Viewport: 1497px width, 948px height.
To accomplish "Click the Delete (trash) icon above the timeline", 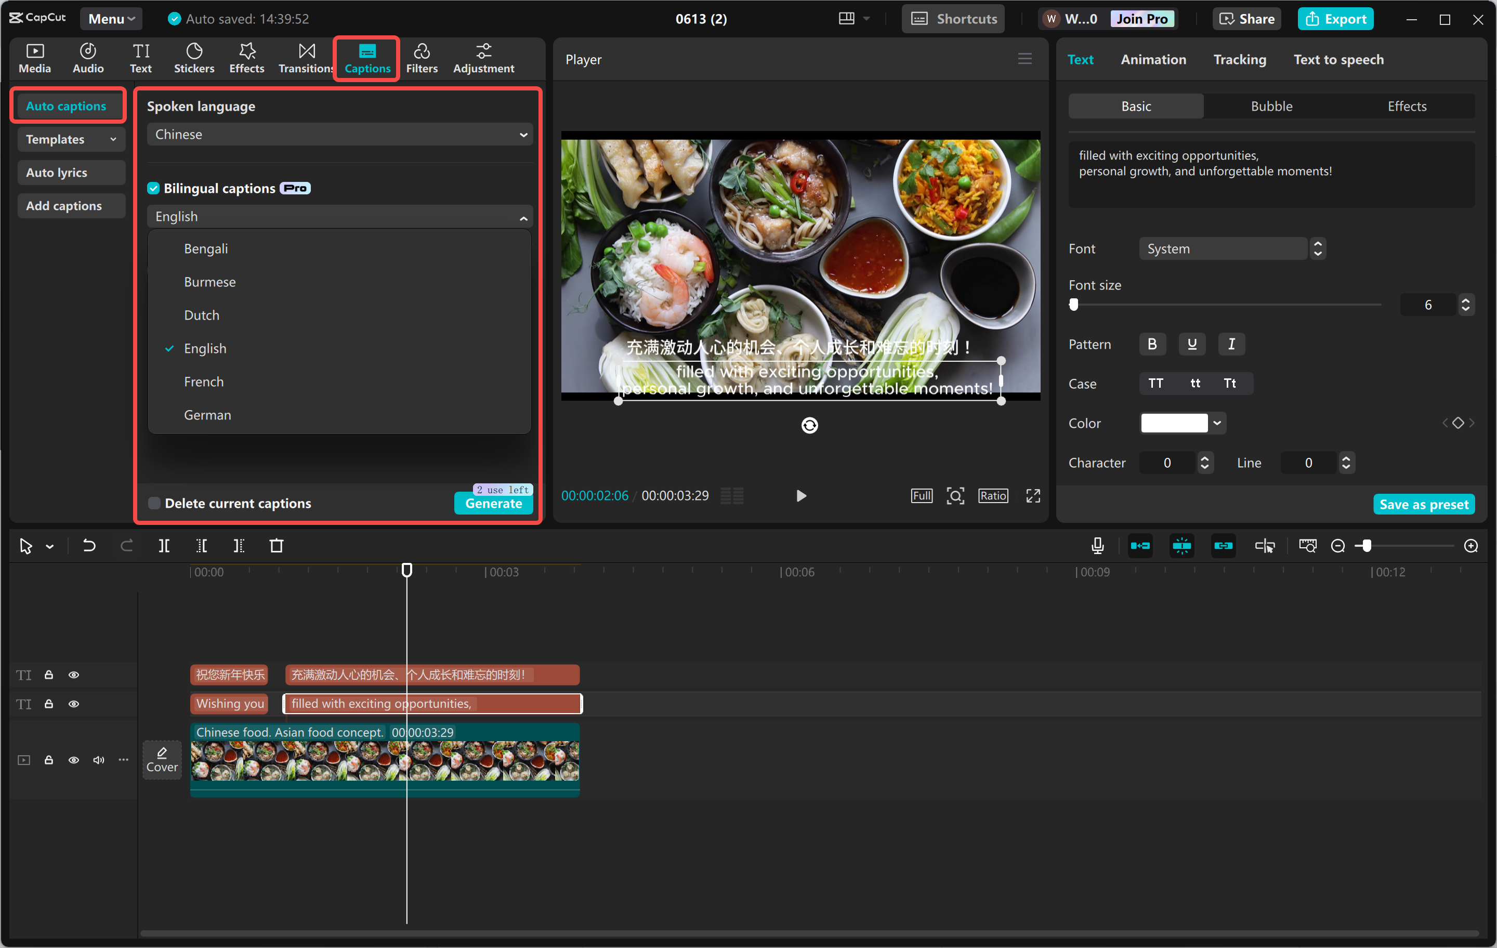I will click(277, 545).
